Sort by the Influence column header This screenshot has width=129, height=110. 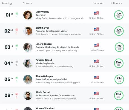(116, 3)
